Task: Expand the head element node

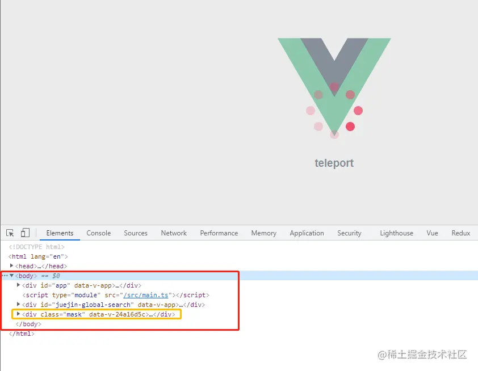Action: pyautogui.click(x=11, y=266)
